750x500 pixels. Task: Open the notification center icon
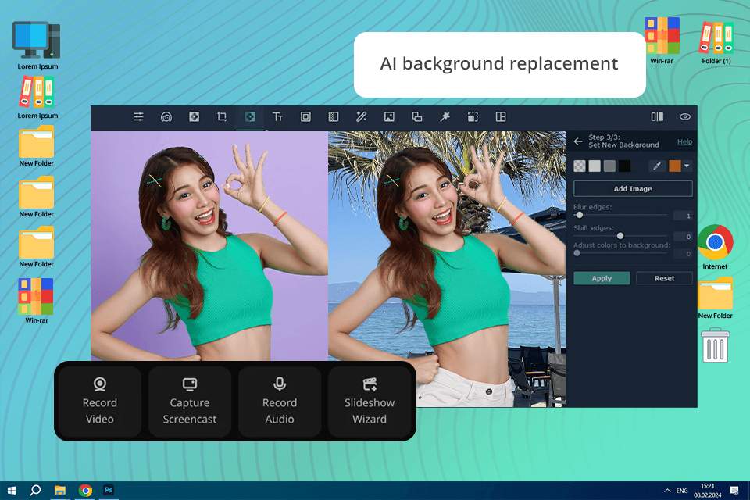click(734, 491)
